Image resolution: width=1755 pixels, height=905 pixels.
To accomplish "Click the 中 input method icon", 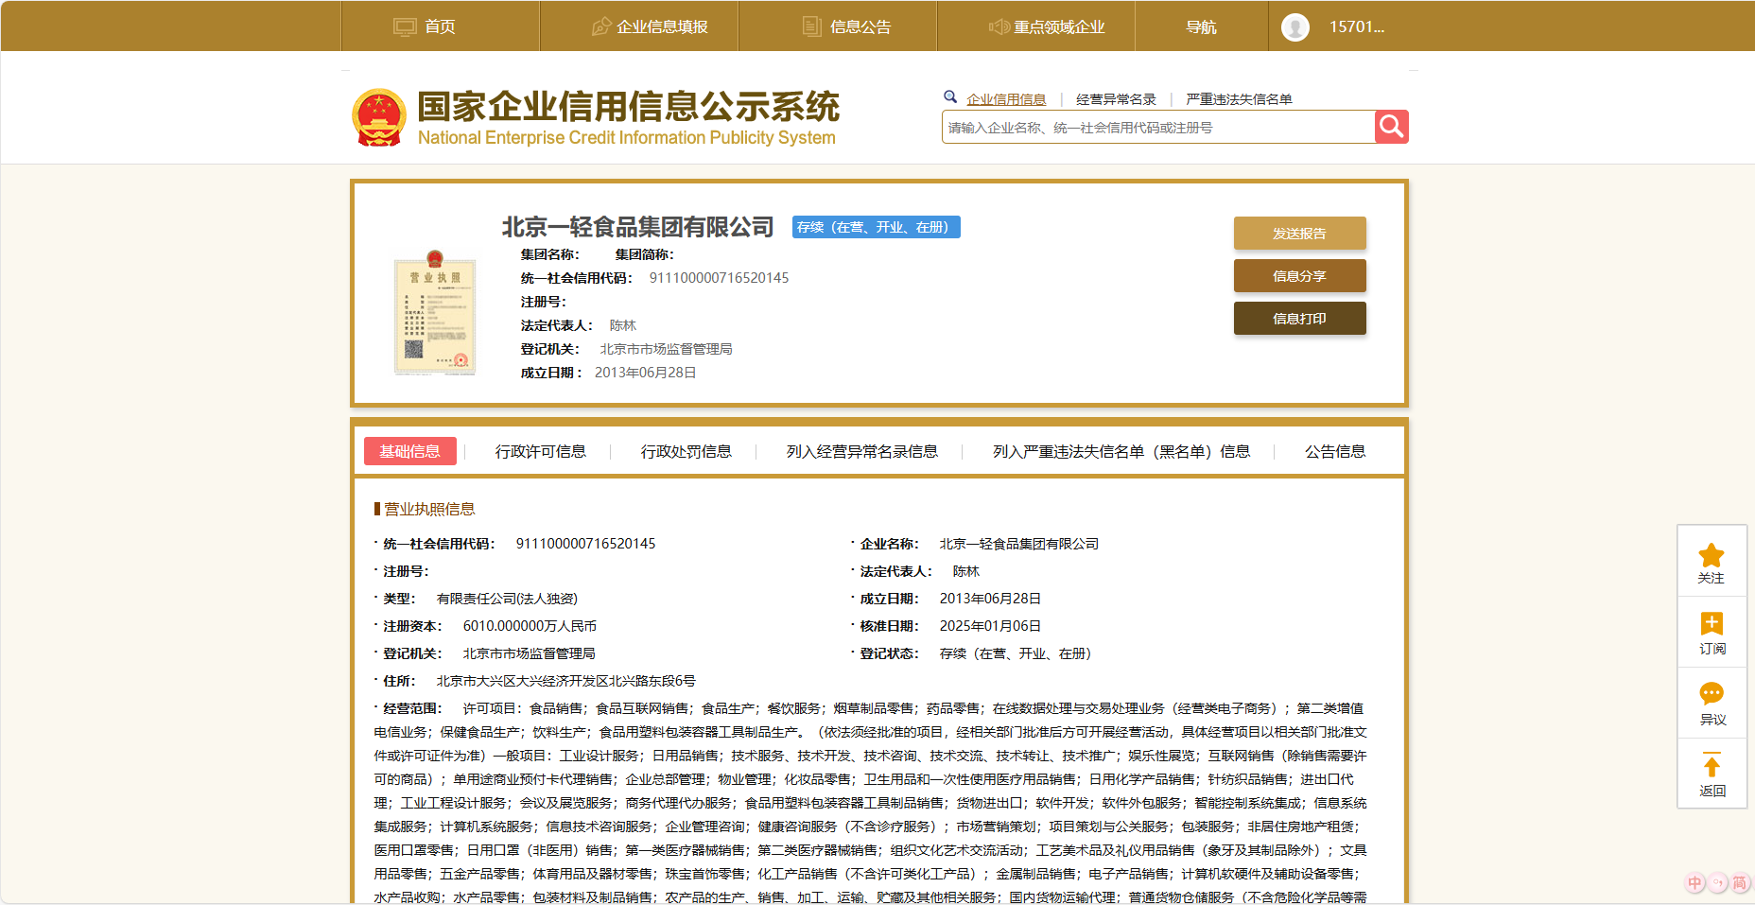I will point(1694,883).
